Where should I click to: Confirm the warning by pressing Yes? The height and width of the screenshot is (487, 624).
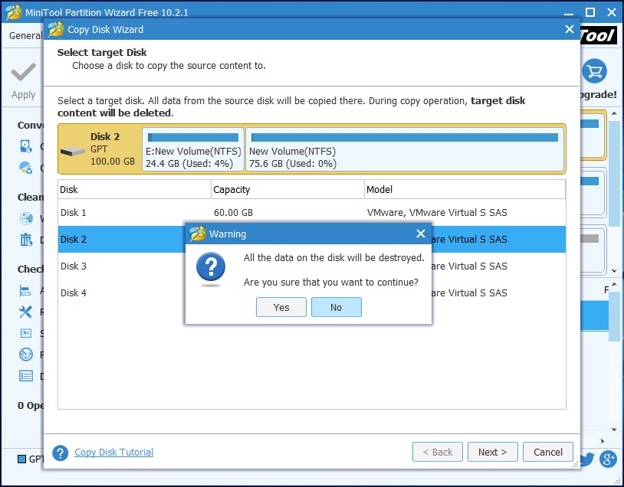(281, 307)
